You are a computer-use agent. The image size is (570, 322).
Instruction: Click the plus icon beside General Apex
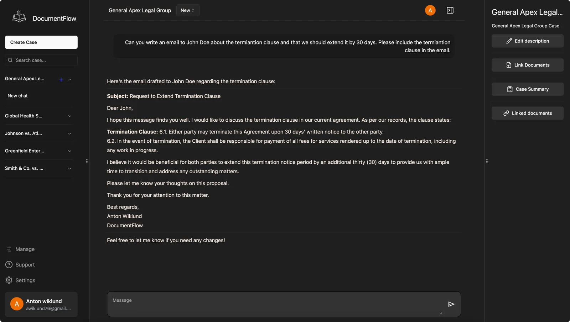[x=61, y=80]
